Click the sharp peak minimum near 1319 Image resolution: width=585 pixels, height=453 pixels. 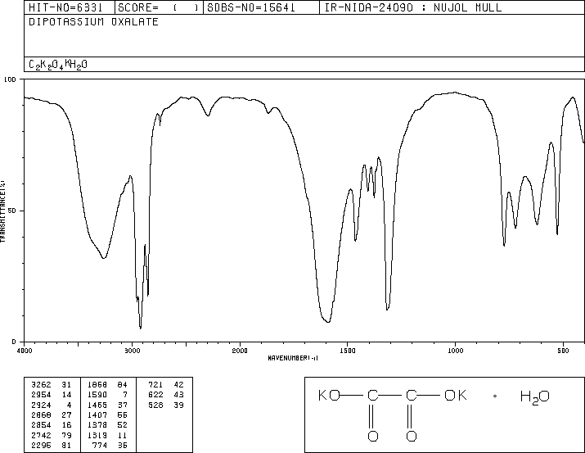387,309
